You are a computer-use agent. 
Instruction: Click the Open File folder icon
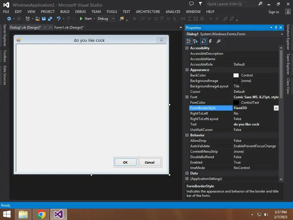tap(37, 19)
